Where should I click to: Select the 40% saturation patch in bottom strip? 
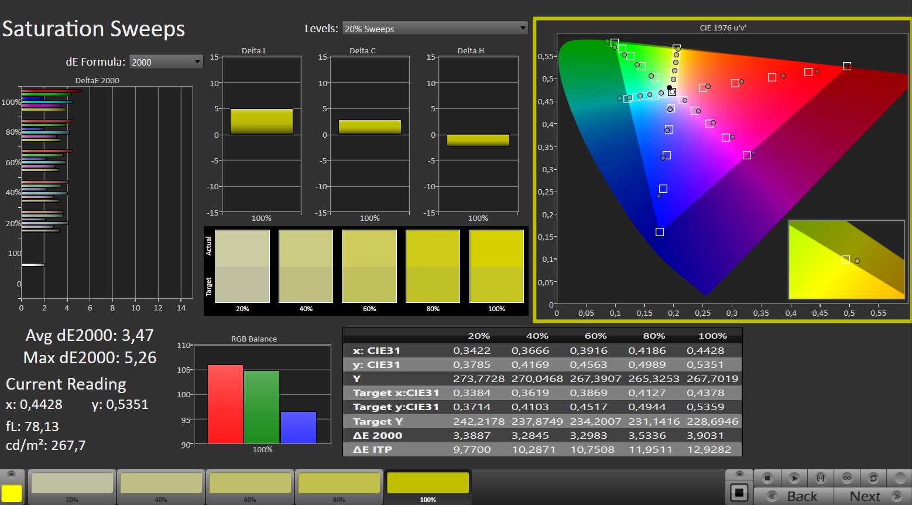pos(161,486)
